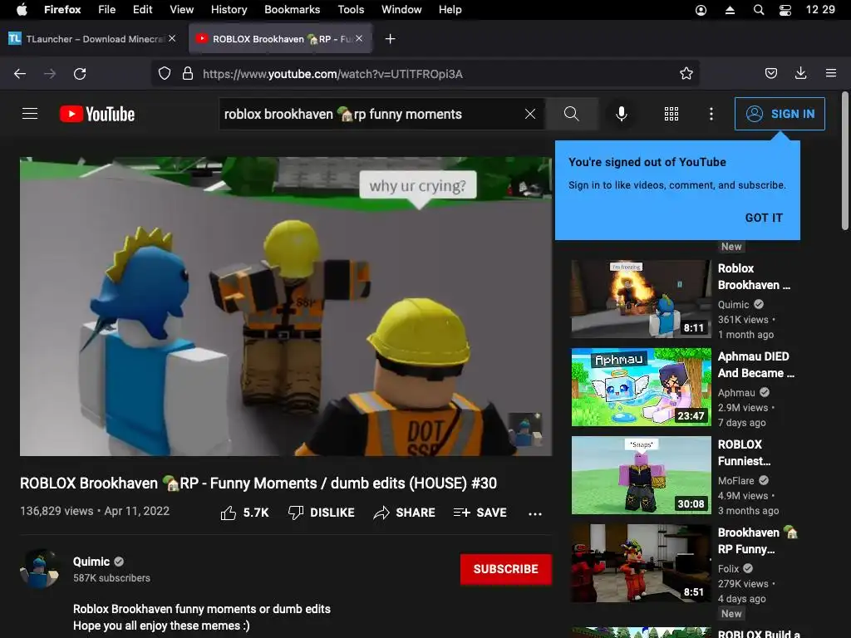Open the Bookmarks menu

click(x=292, y=9)
